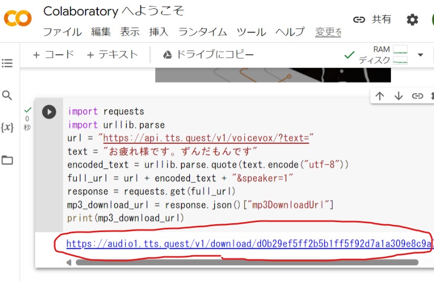Screen dimensions: 434x281
Task: Move cell down with arrow icon
Action: pyautogui.click(x=398, y=96)
